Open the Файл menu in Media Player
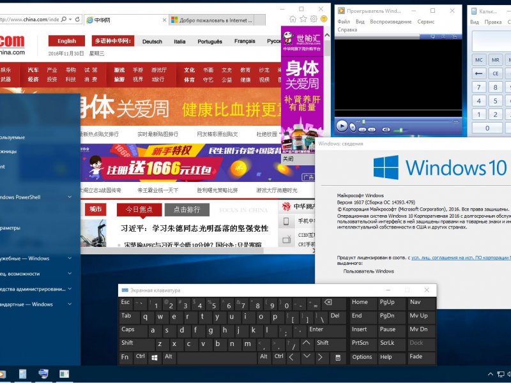This screenshot has width=511, height=383. click(x=344, y=22)
